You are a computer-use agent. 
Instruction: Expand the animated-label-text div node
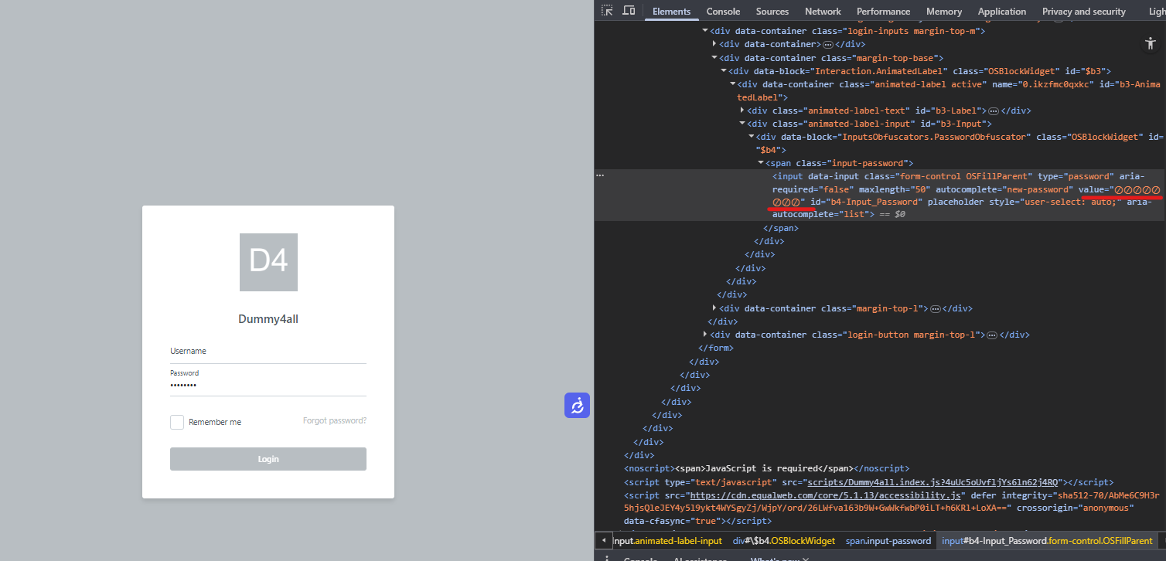[742, 110]
